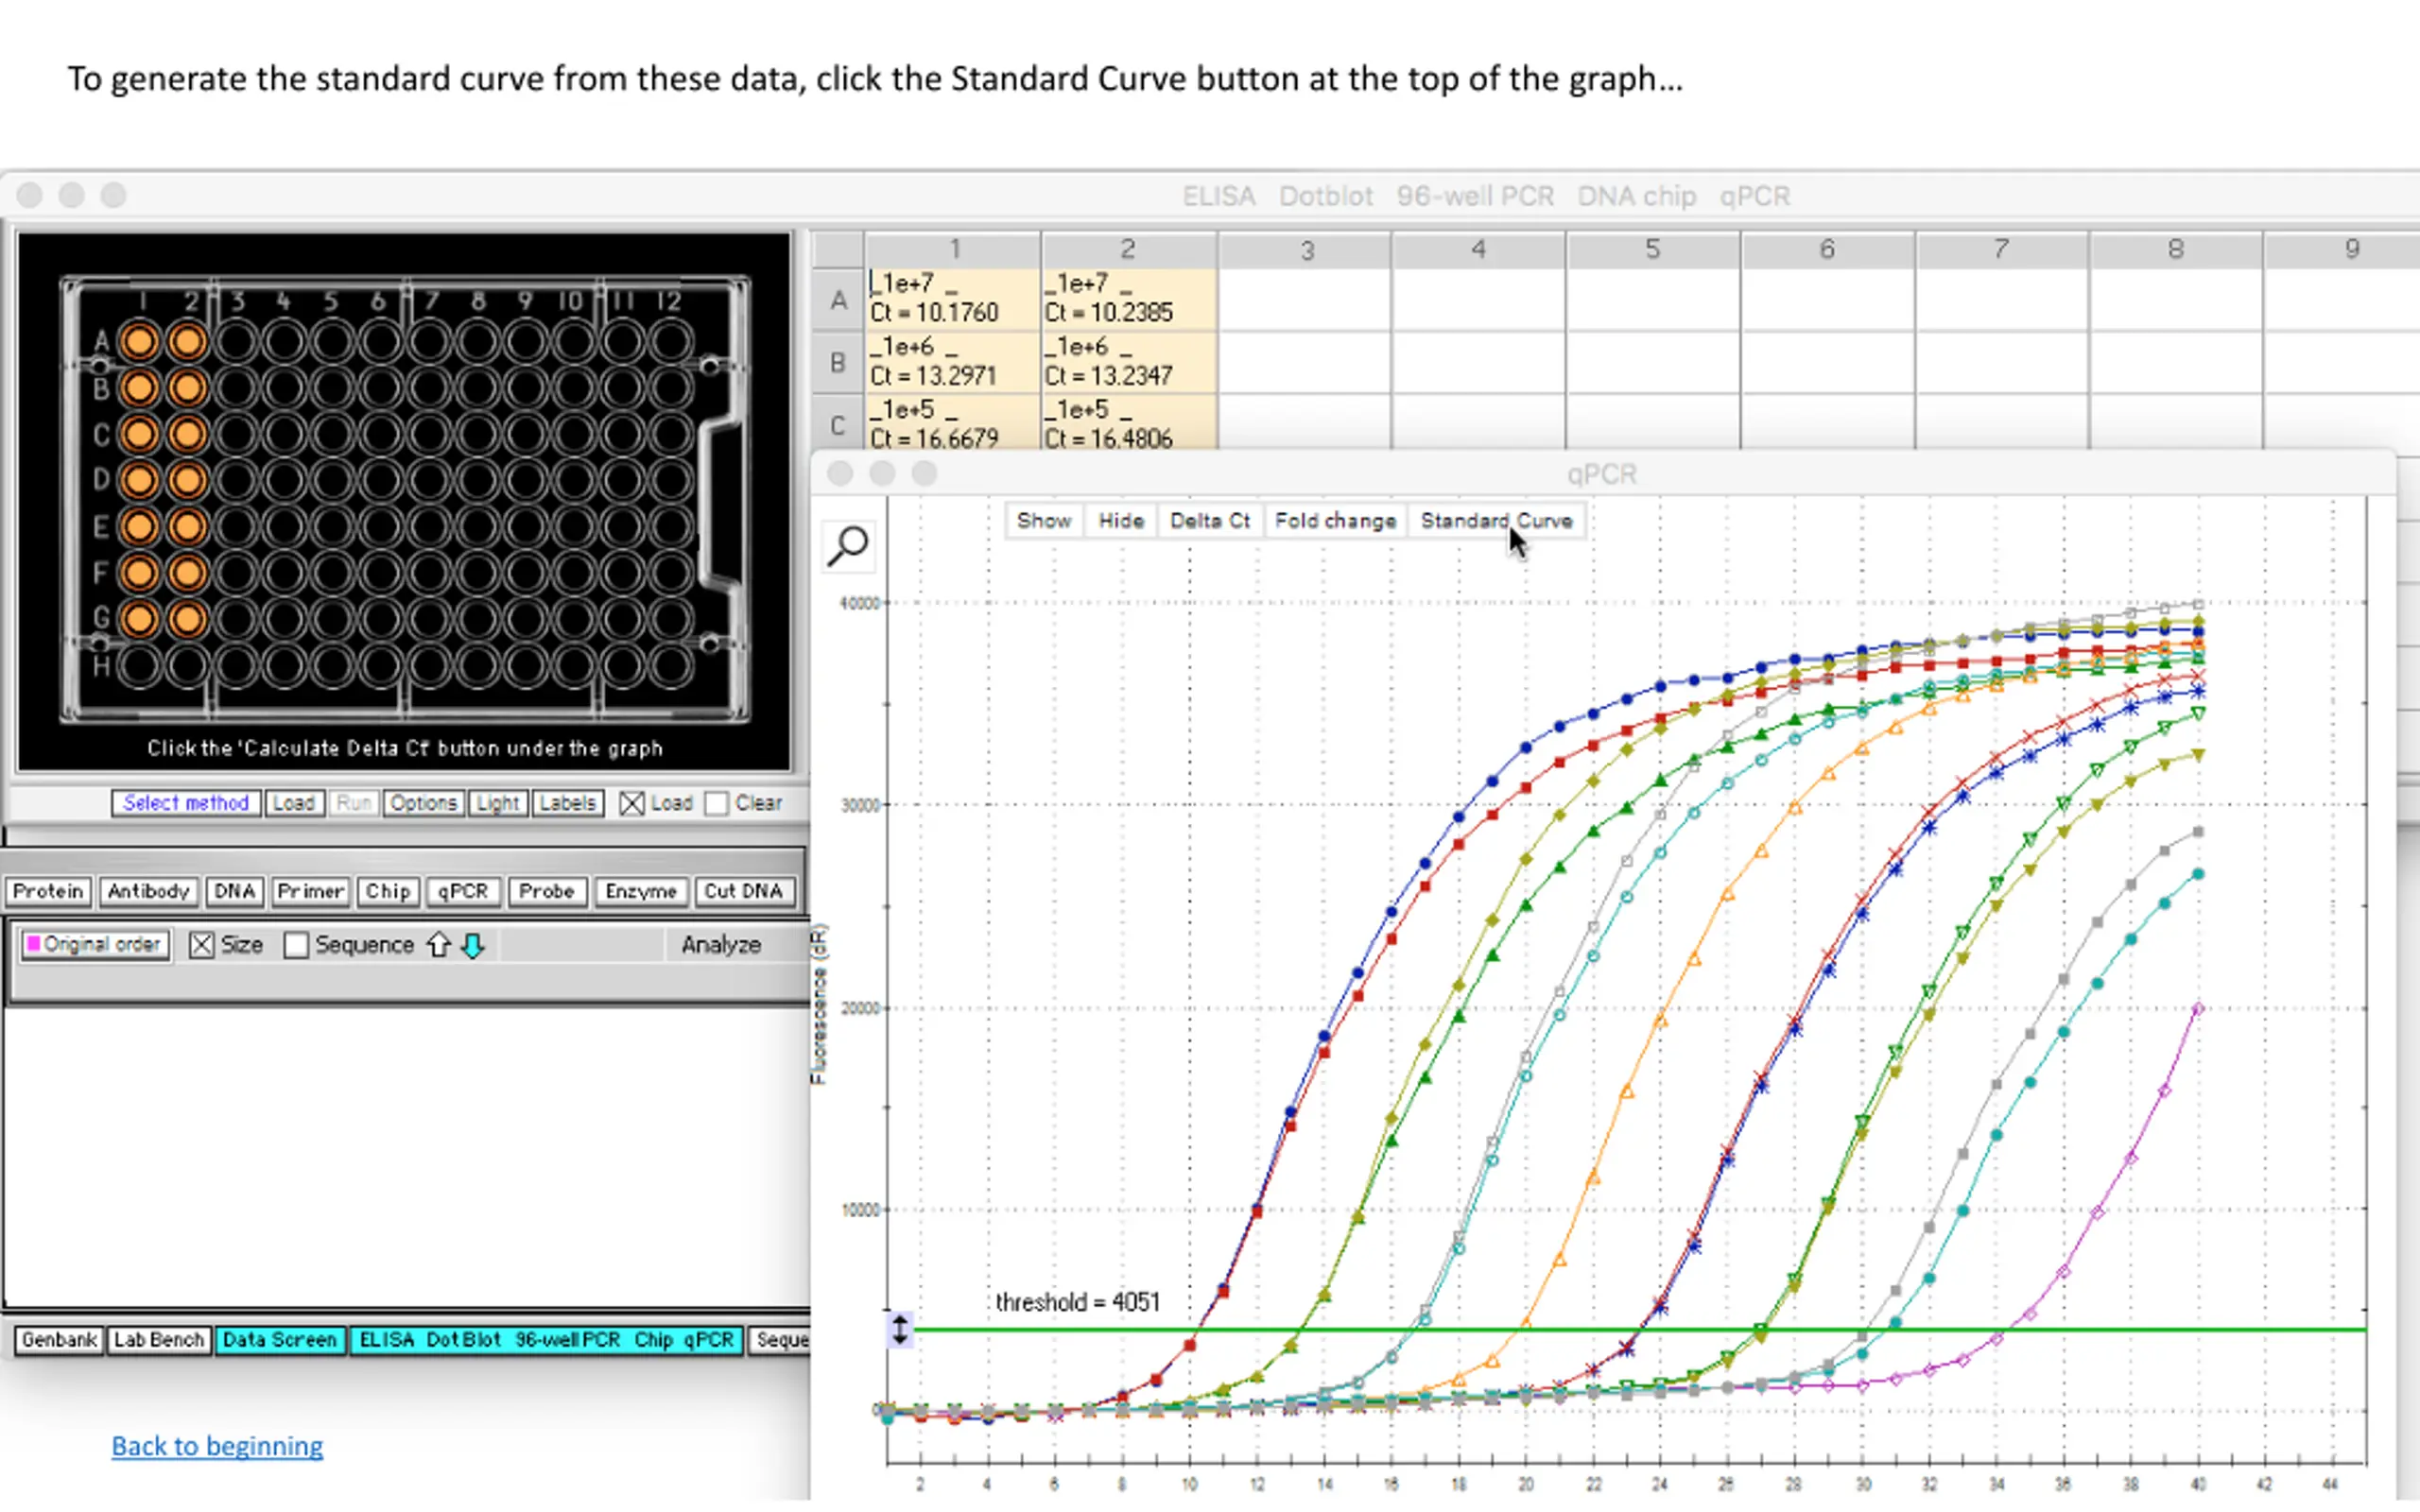The height and width of the screenshot is (1512, 2420).
Task: Click the Sequence up arrow icon
Action: point(438,945)
